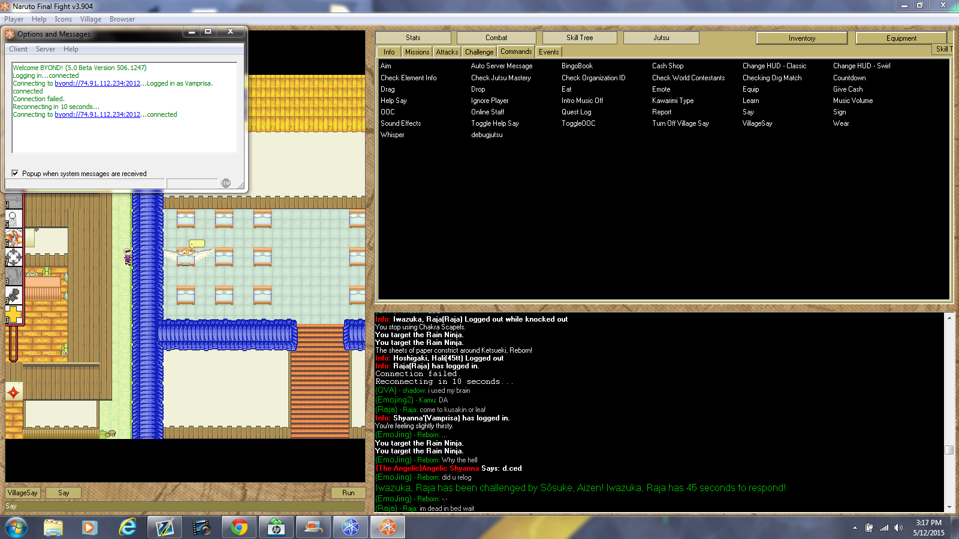Switch to the Attacks tab

tap(447, 52)
